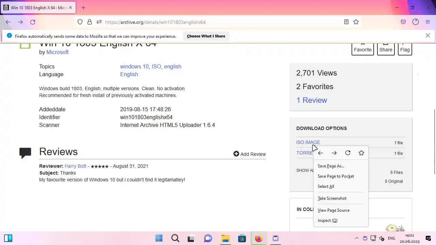Click back arrow in context menu
This screenshot has width=436, height=245.
321,153
